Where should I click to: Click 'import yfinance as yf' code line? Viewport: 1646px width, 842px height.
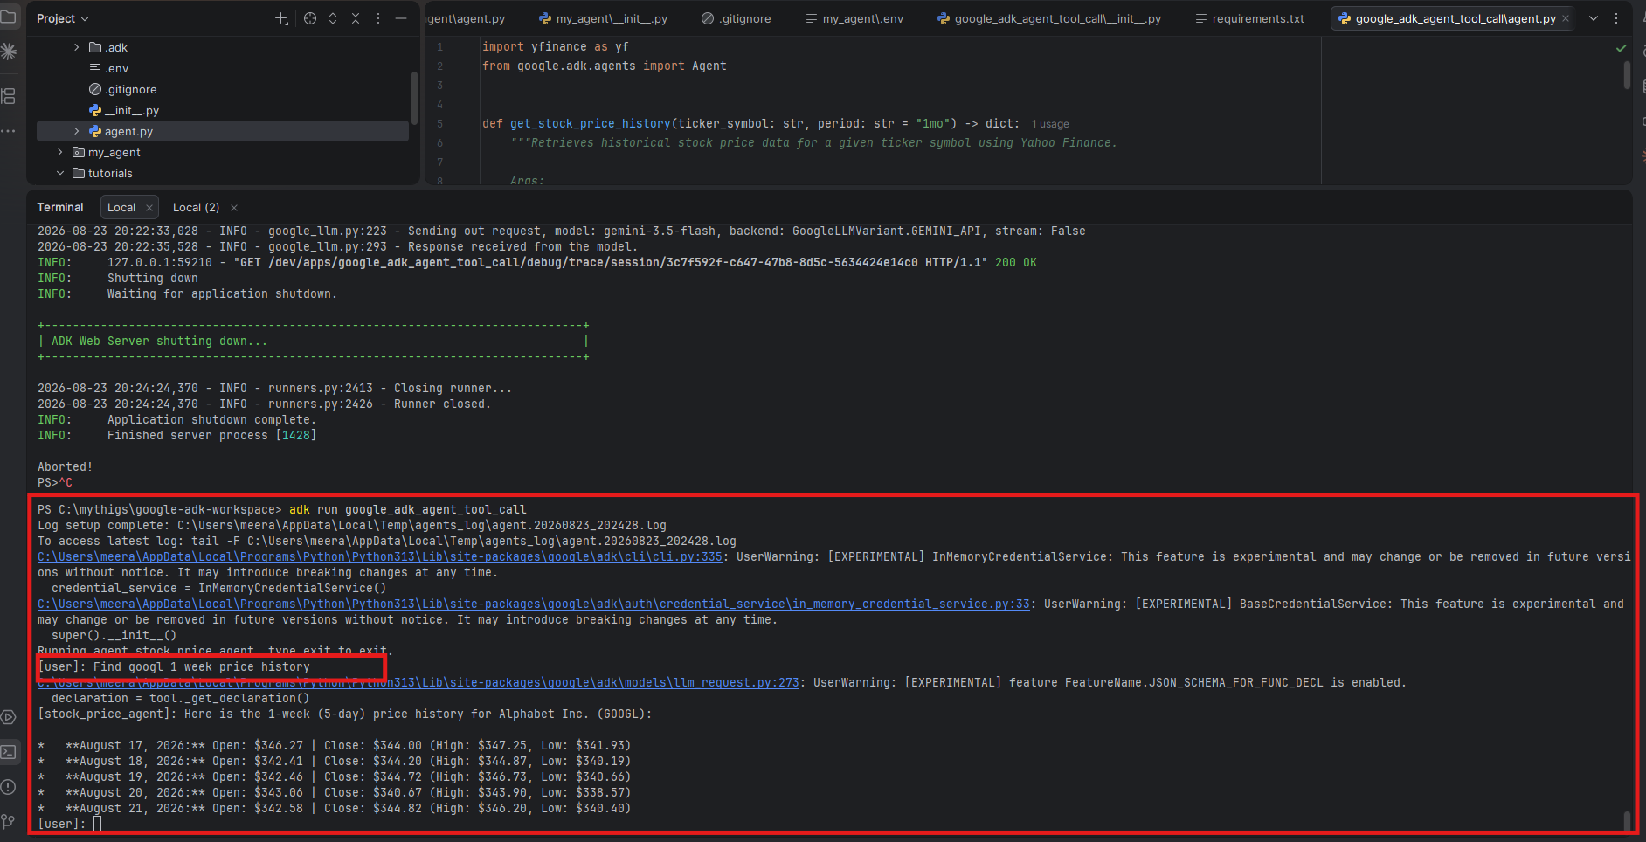[556, 47]
